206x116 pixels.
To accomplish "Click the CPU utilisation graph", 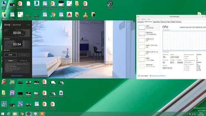I will coord(184,41).
